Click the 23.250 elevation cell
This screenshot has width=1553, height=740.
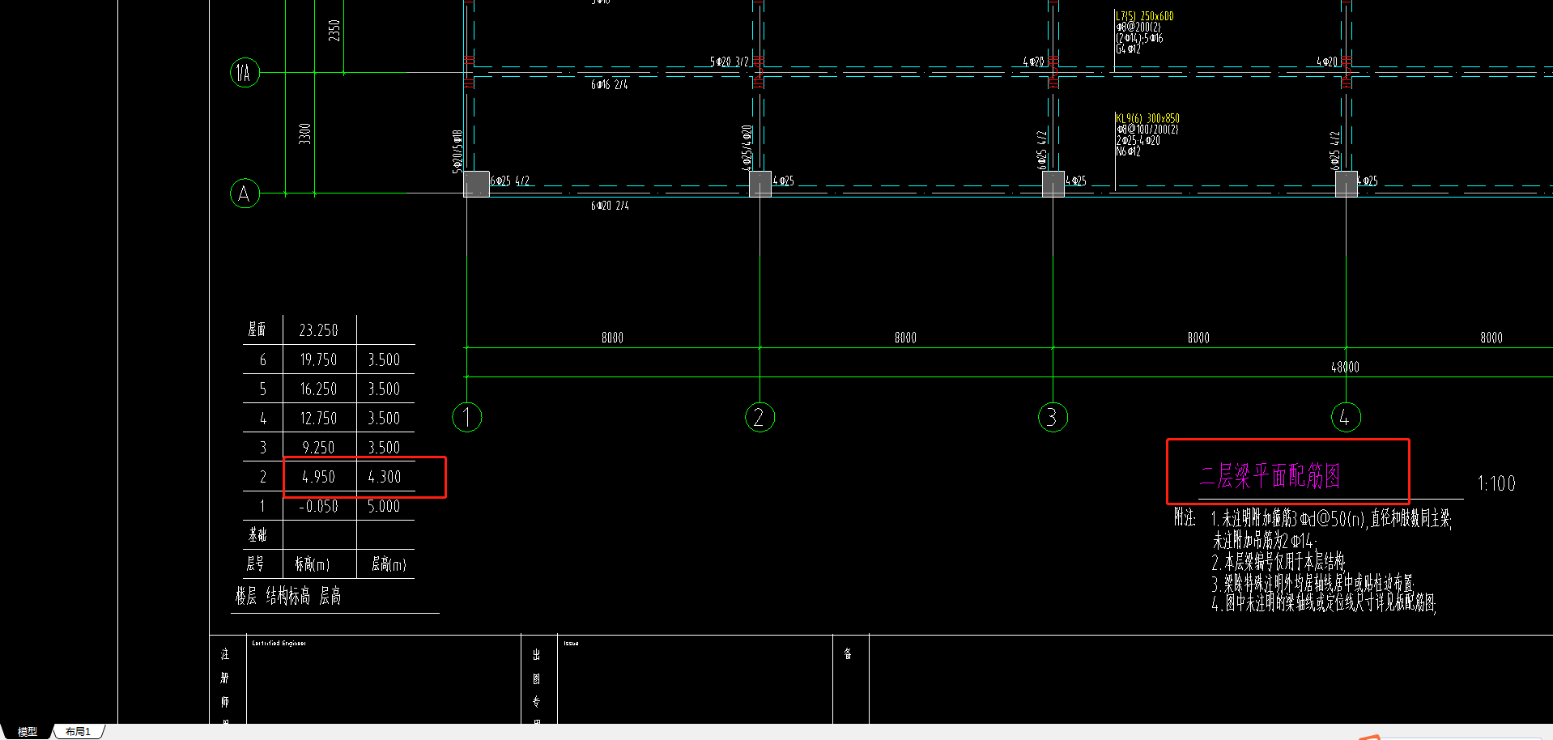(318, 330)
